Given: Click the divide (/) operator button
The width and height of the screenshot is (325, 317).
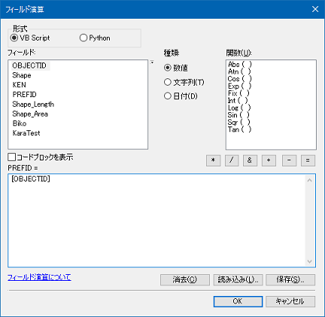Looking at the screenshot, I should coord(232,160).
